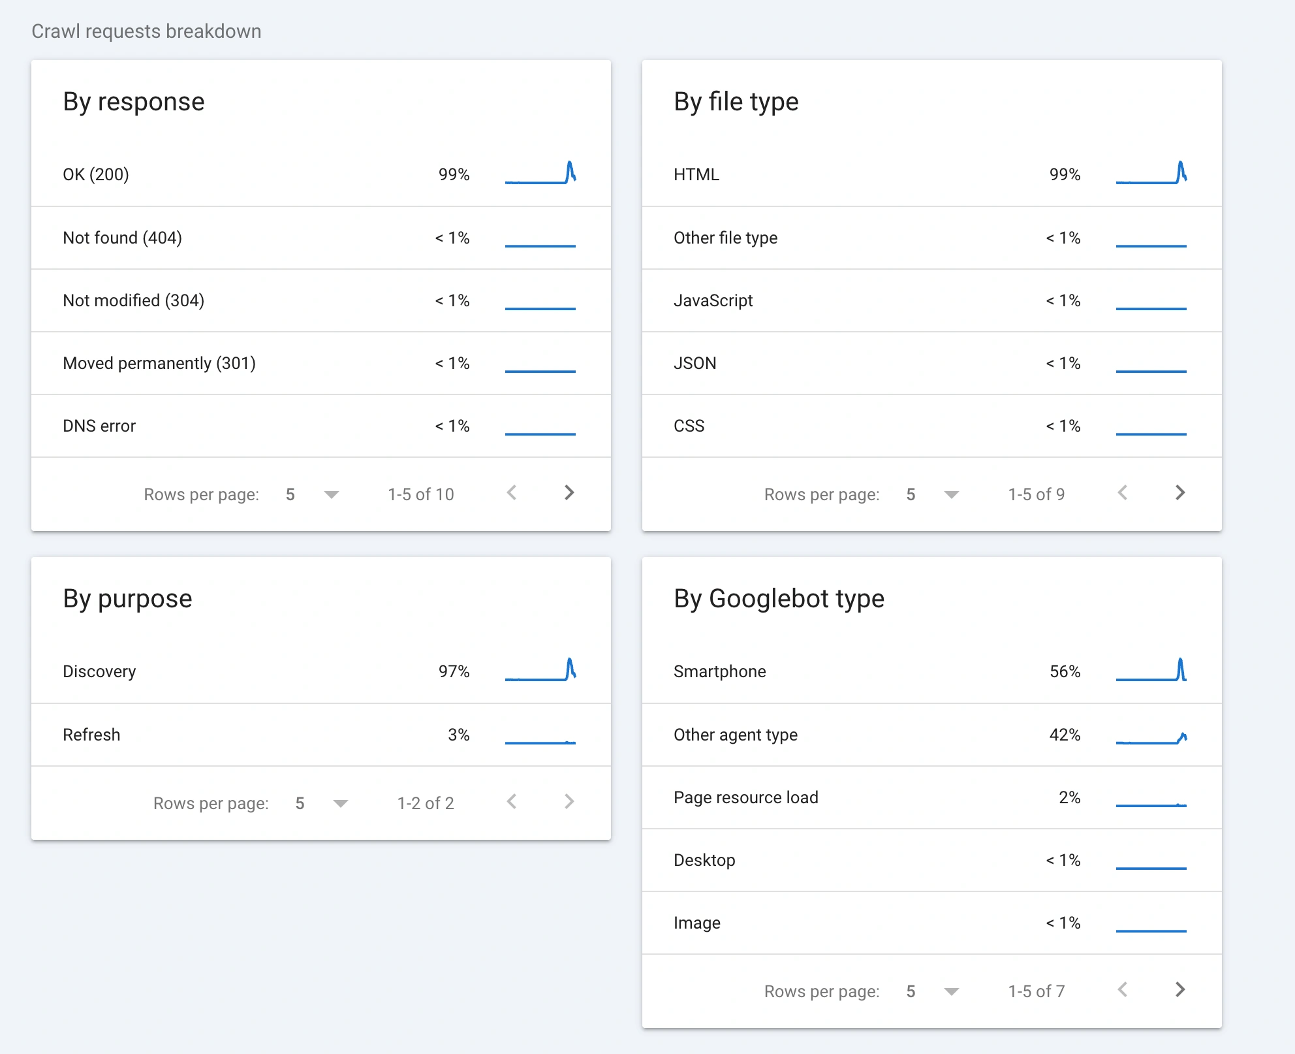Viewport: 1295px width, 1054px height.
Task: Click the sparkline next to HTML
Action: 1152,174
